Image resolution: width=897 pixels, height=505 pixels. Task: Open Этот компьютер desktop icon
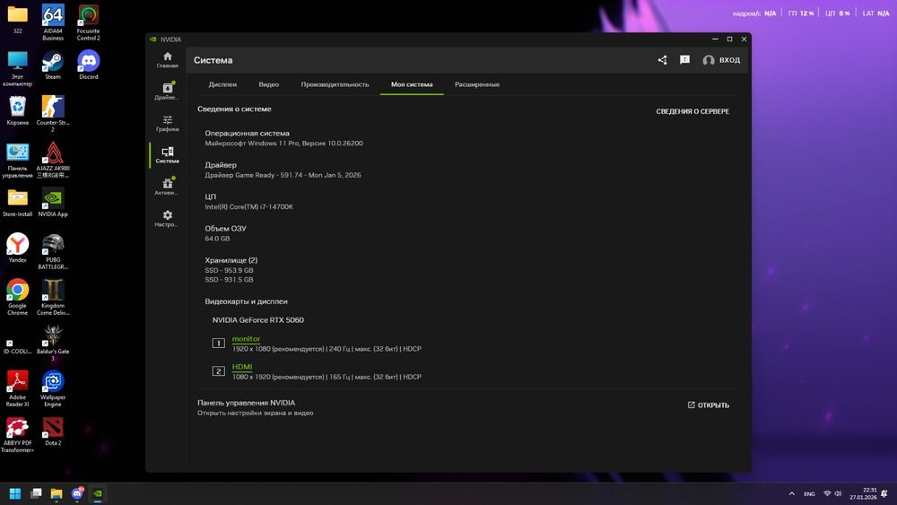point(17,67)
